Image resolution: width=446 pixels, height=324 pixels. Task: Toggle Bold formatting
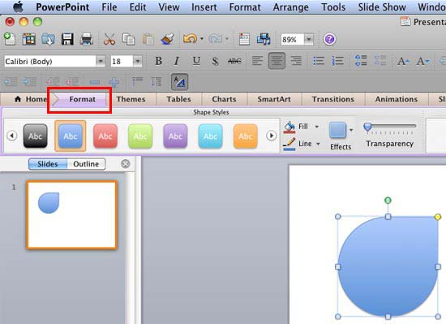[x=158, y=61]
